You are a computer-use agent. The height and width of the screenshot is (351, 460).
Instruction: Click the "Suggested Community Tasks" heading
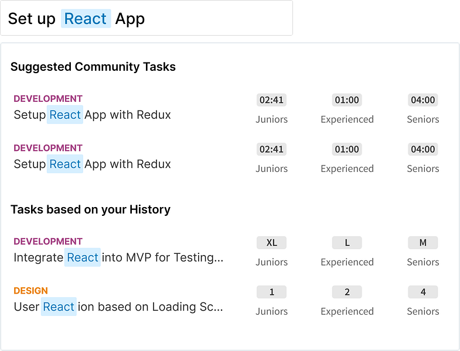pyautogui.click(x=93, y=67)
